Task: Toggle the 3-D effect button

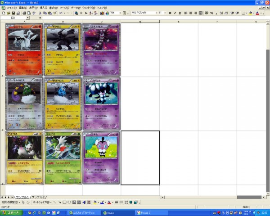Action: pos(136,202)
